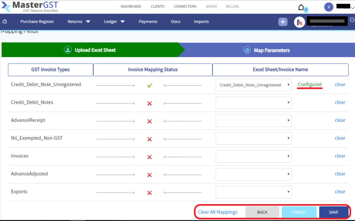The height and width of the screenshot is (221, 355).
Task: Switch to the Billing menu item
Action: click(x=232, y=6)
